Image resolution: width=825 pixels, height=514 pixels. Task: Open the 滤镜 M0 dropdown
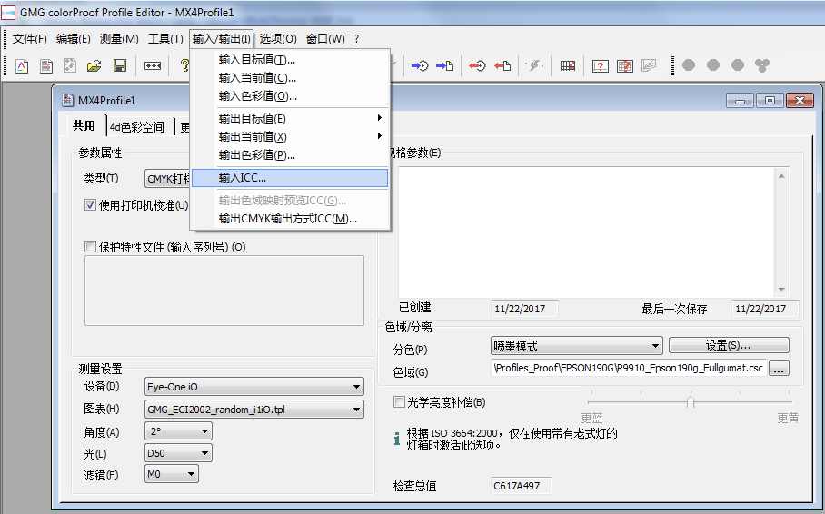172,474
